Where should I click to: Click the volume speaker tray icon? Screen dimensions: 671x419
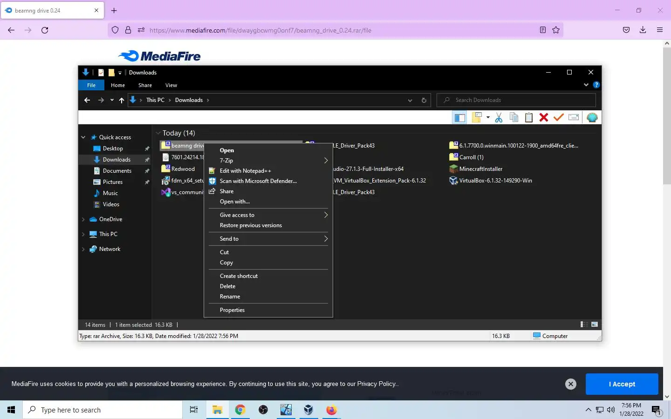(611, 410)
